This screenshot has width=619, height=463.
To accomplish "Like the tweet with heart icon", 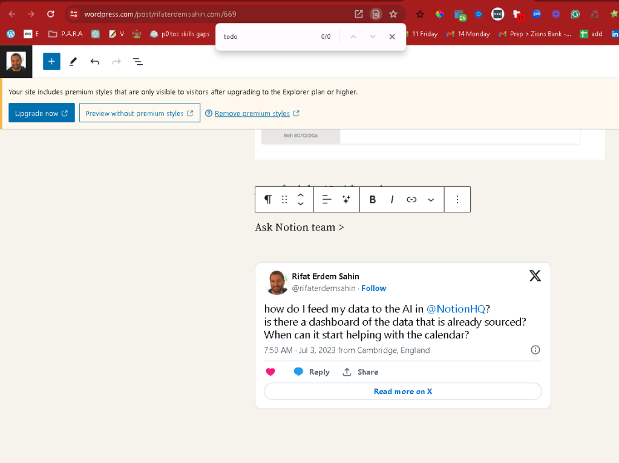I will click(270, 372).
